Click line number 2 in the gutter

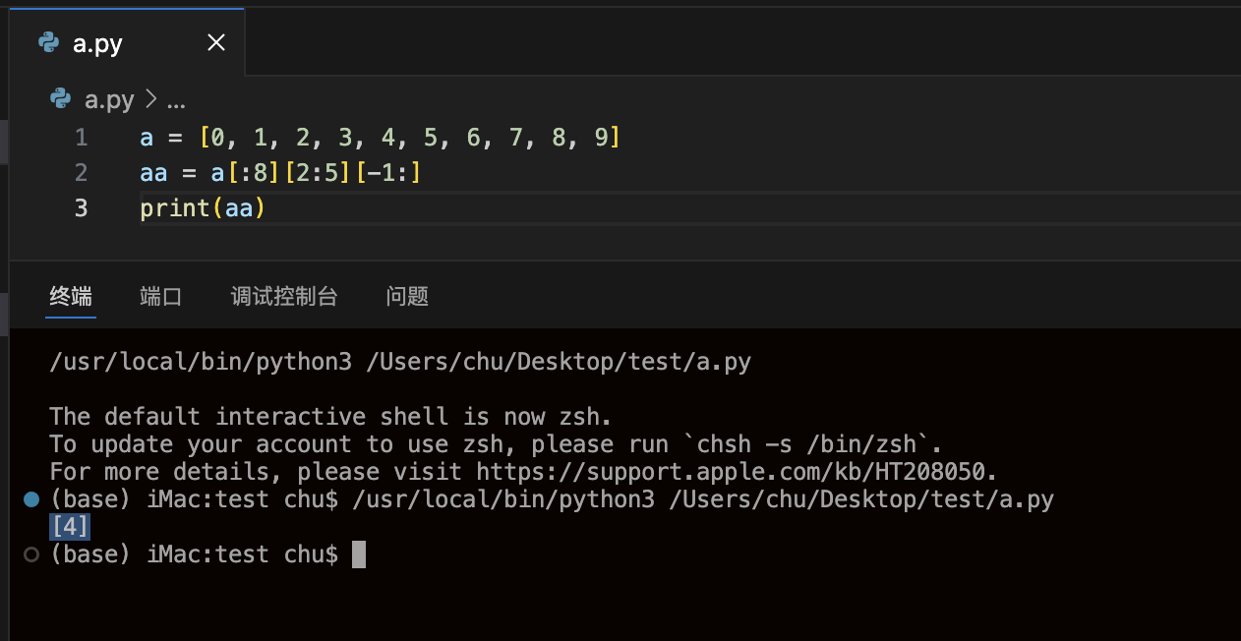click(82, 173)
